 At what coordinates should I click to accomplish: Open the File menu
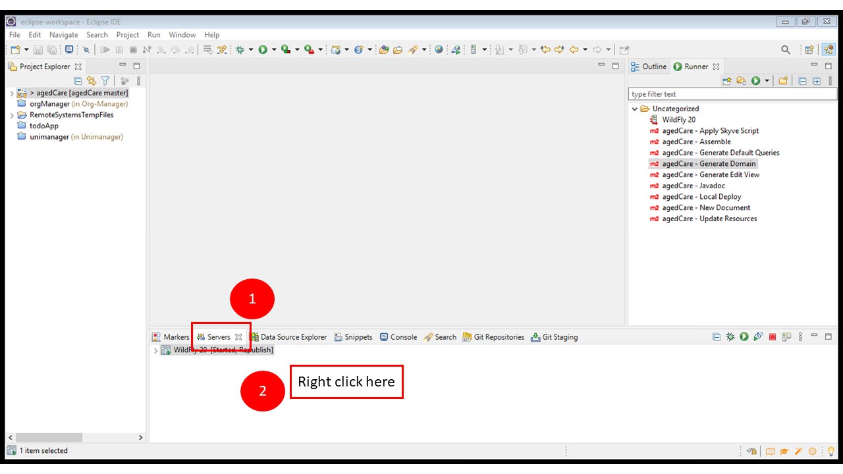point(14,35)
